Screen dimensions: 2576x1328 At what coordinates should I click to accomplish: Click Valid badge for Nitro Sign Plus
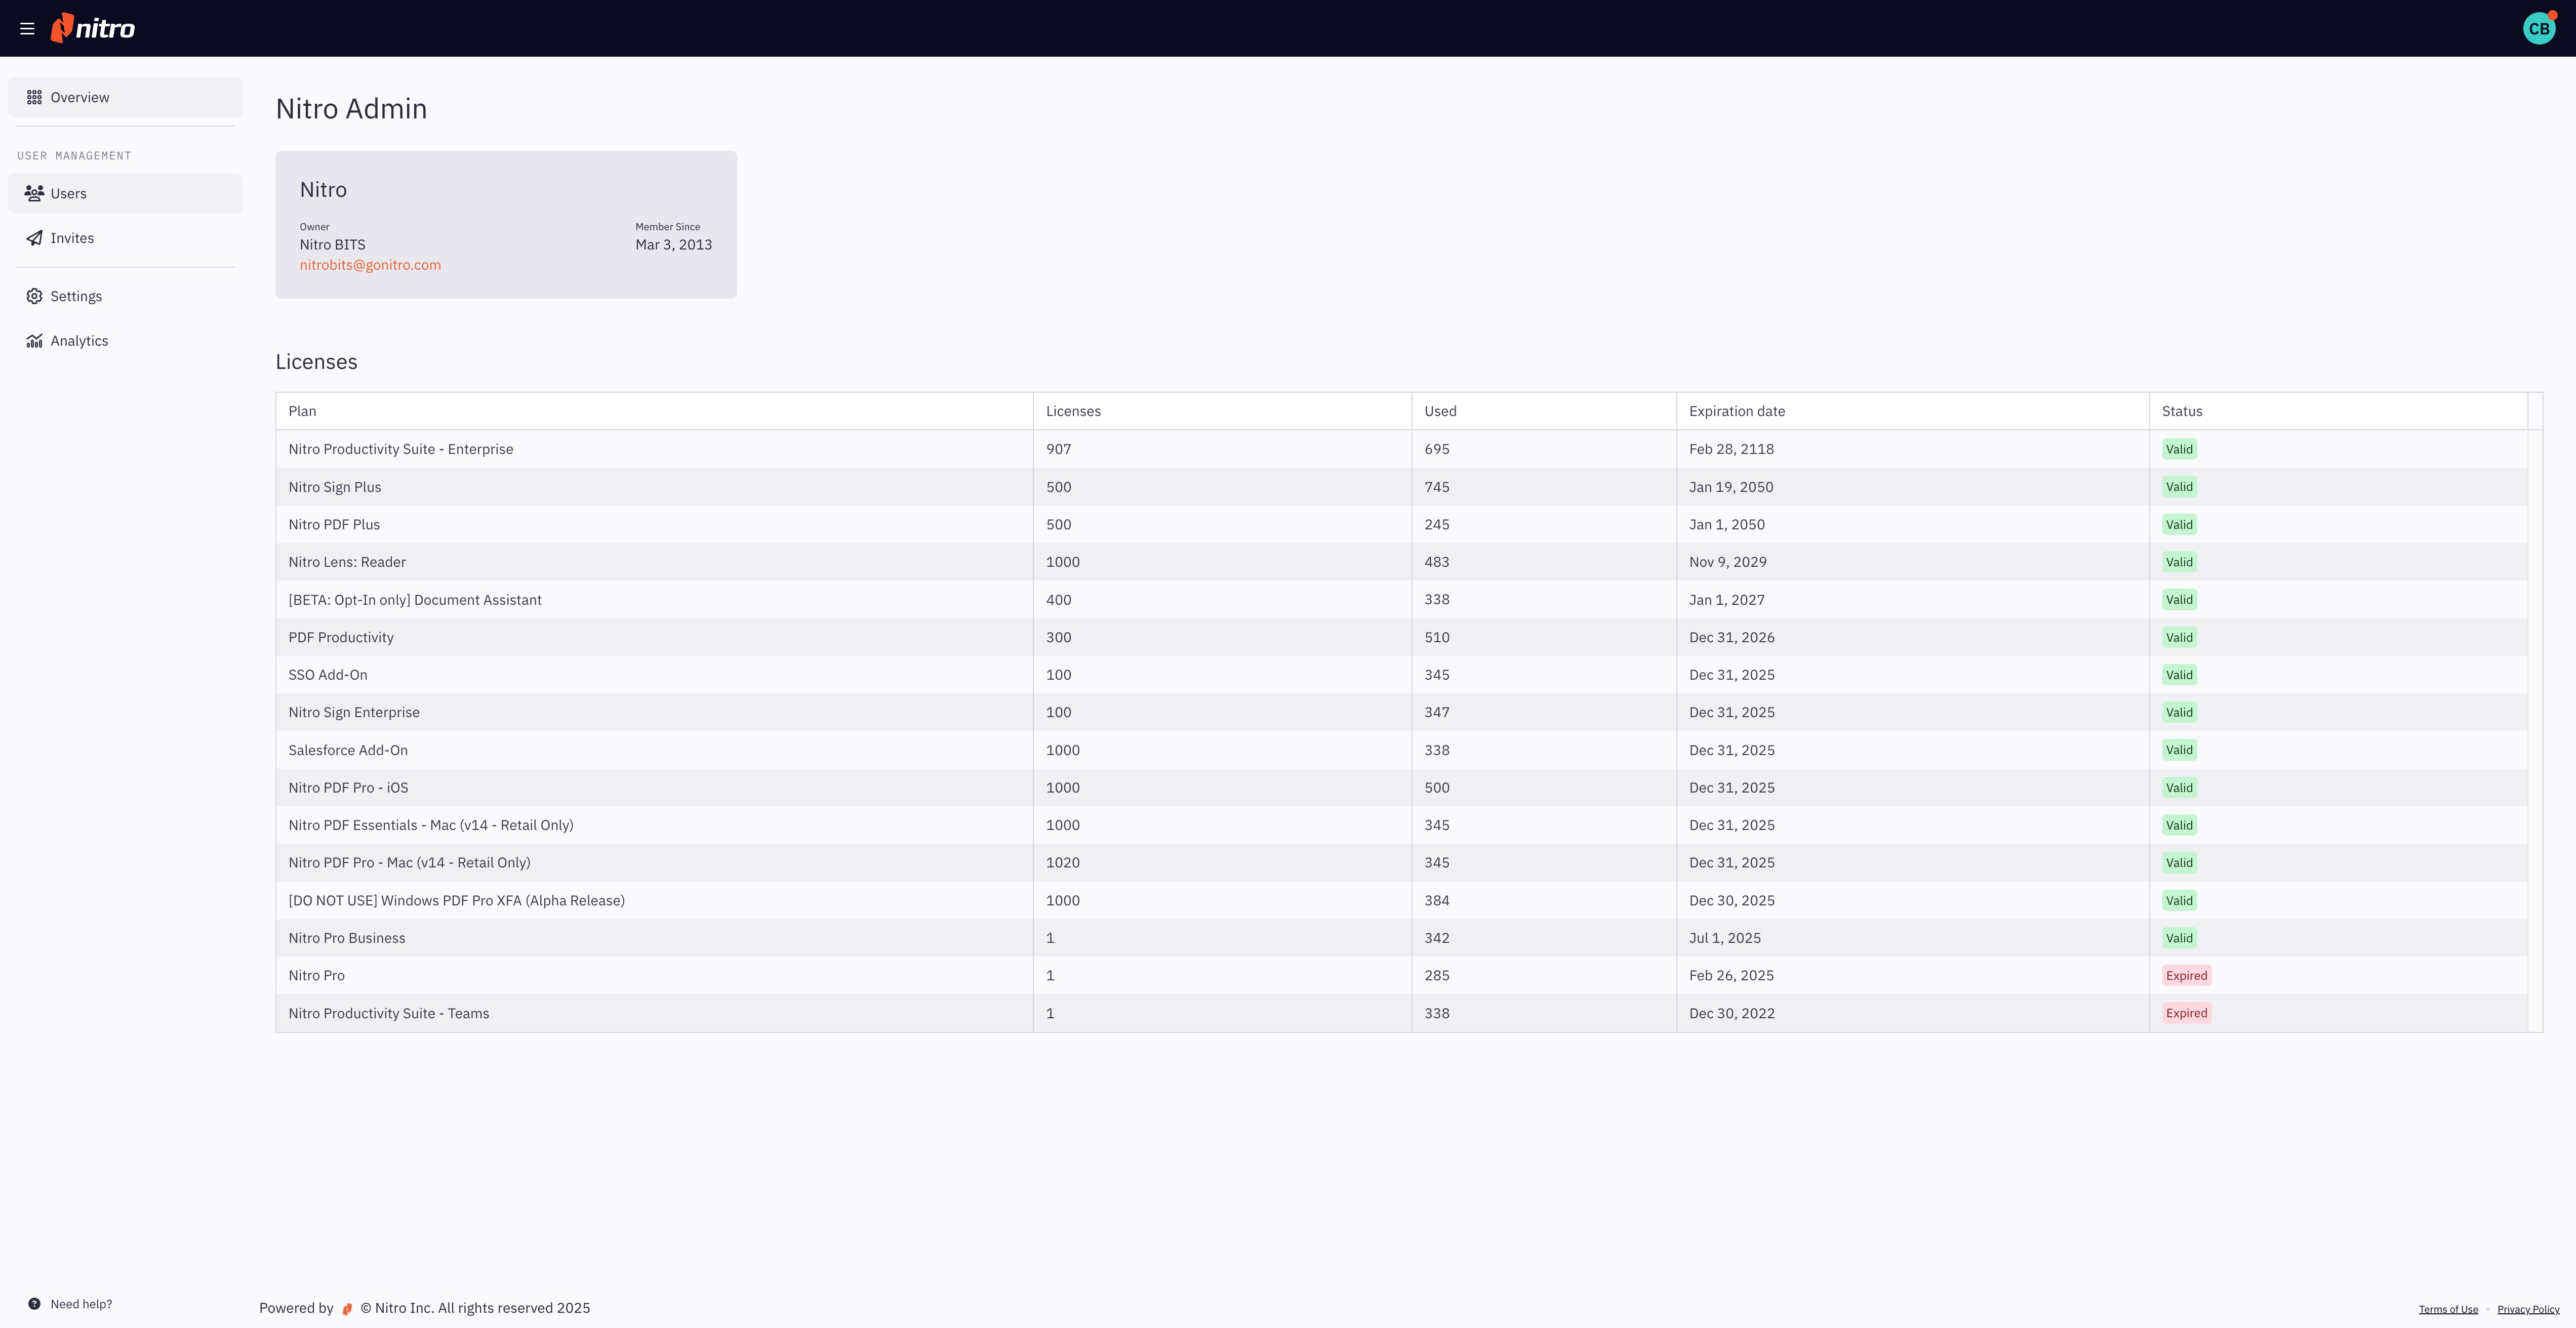[2179, 487]
